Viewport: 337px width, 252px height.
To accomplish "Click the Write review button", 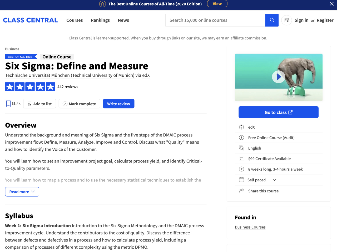I will (x=118, y=104).
